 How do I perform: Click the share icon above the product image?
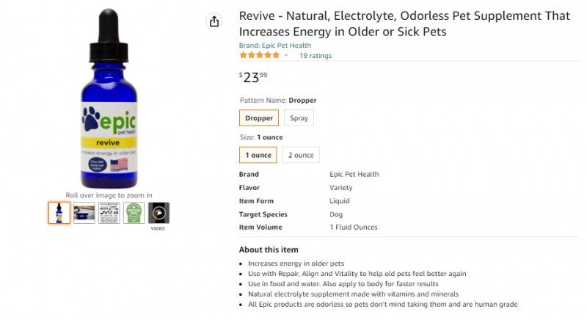coord(214,22)
